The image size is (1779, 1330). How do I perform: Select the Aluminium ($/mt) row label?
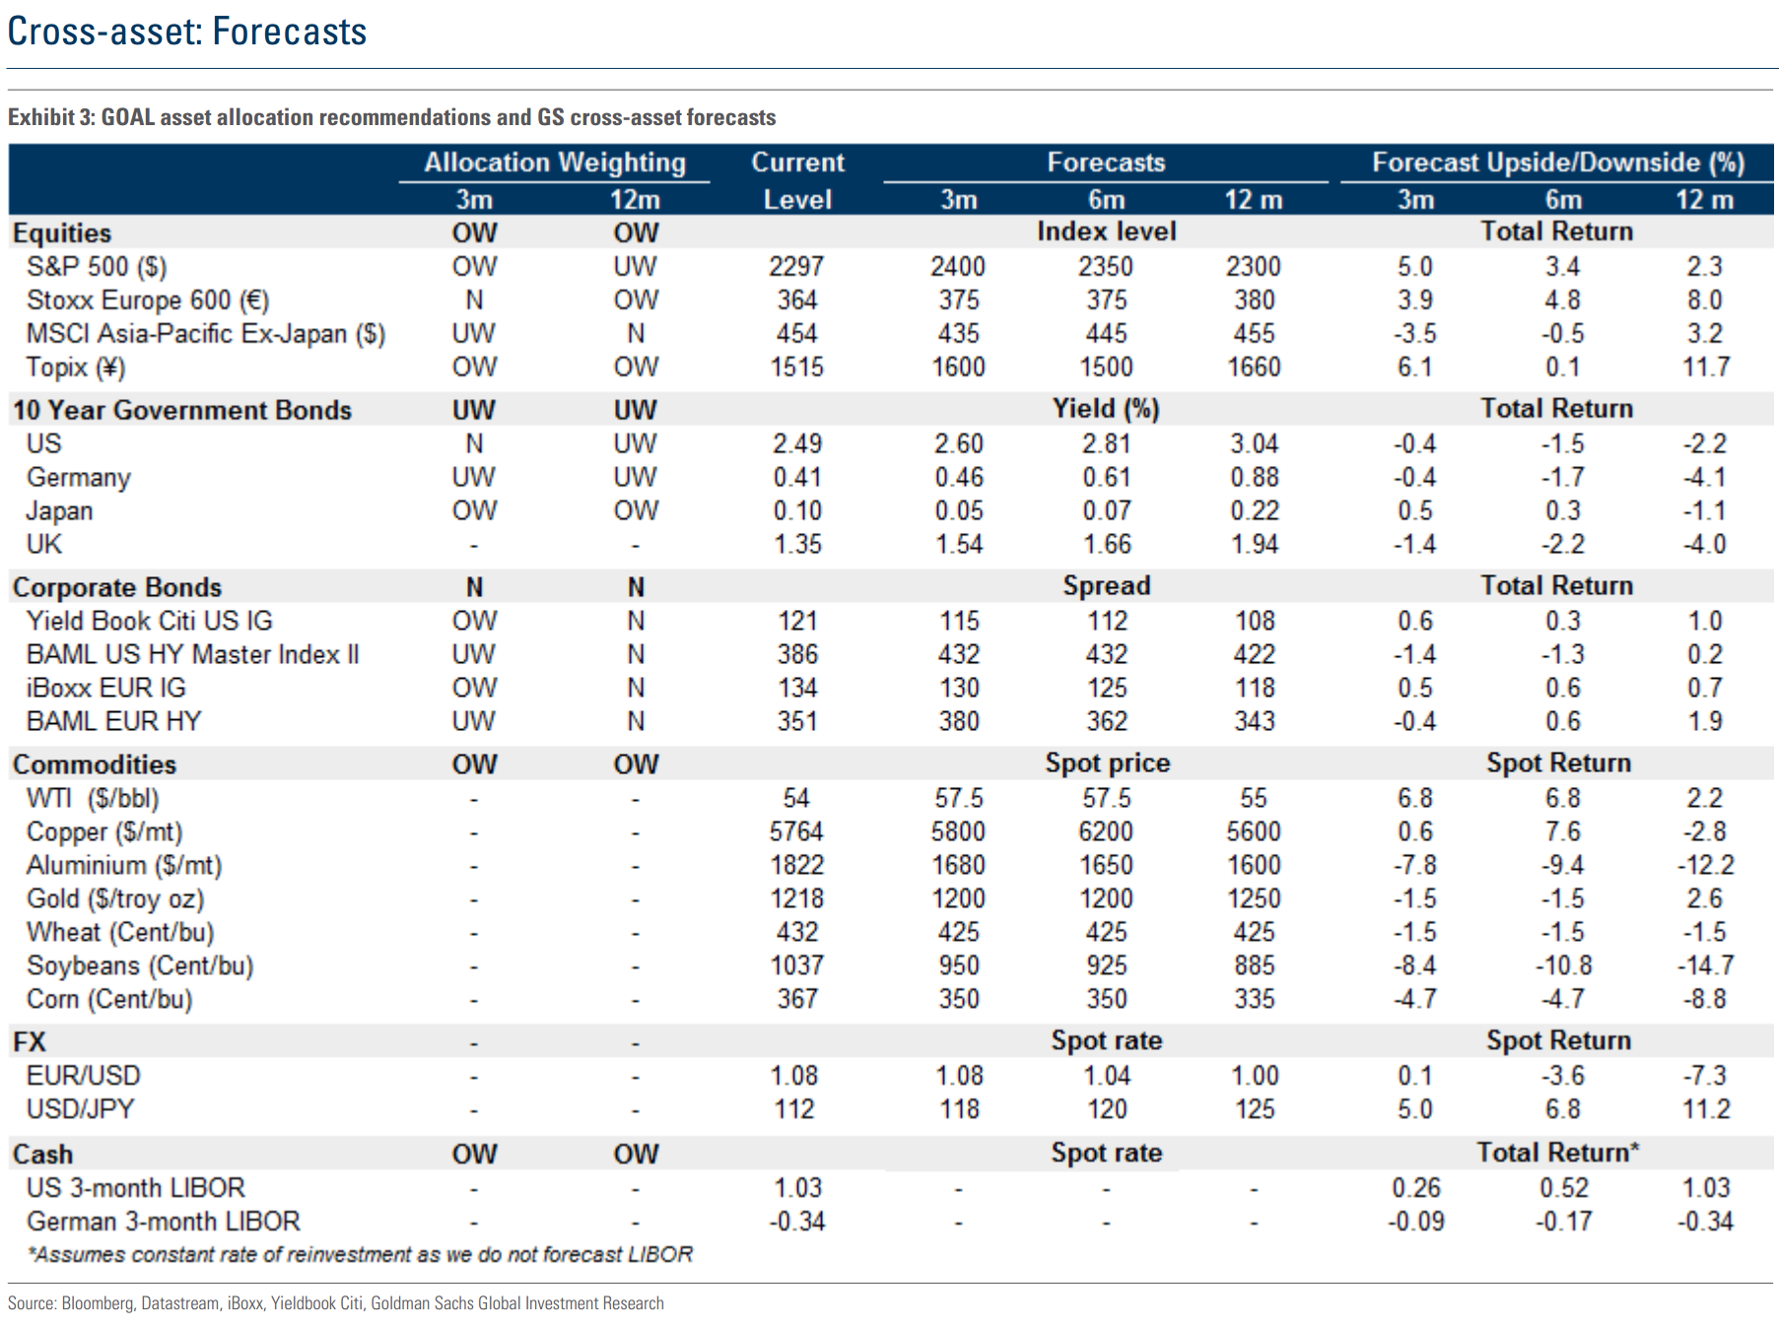pos(124,866)
